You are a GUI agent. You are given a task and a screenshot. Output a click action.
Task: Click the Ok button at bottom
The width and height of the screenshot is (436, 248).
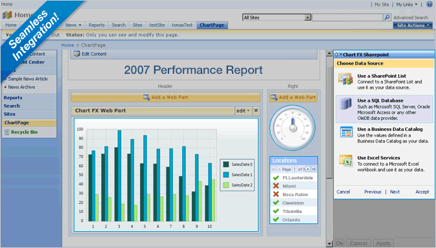tap(339, 243)
